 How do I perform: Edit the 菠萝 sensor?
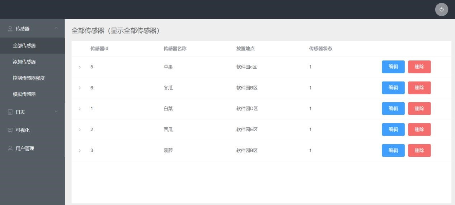tap(393, 151)
